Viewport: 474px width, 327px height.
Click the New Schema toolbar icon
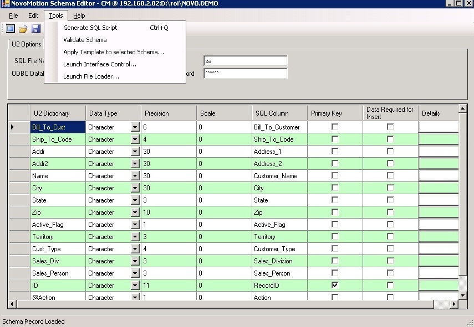coord(11,29)
